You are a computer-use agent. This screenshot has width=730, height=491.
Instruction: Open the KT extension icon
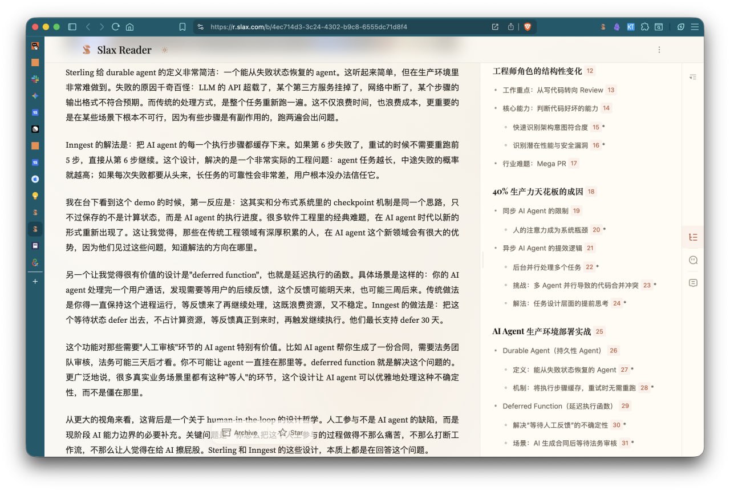631,27
